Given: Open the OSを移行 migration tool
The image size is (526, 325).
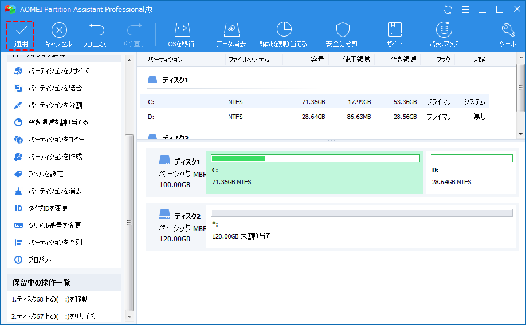Looking at the screenshot, I should tap(182, 35).
